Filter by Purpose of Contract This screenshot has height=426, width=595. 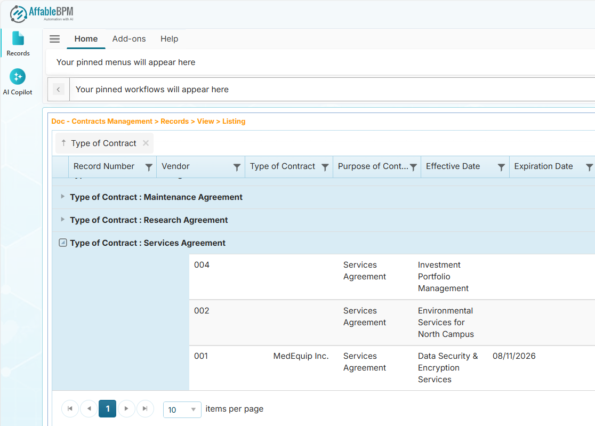(x=414, y=166)
